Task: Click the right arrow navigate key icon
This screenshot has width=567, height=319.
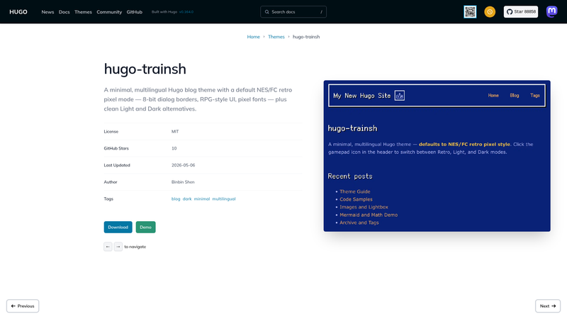Action: [x=118, y=247]
